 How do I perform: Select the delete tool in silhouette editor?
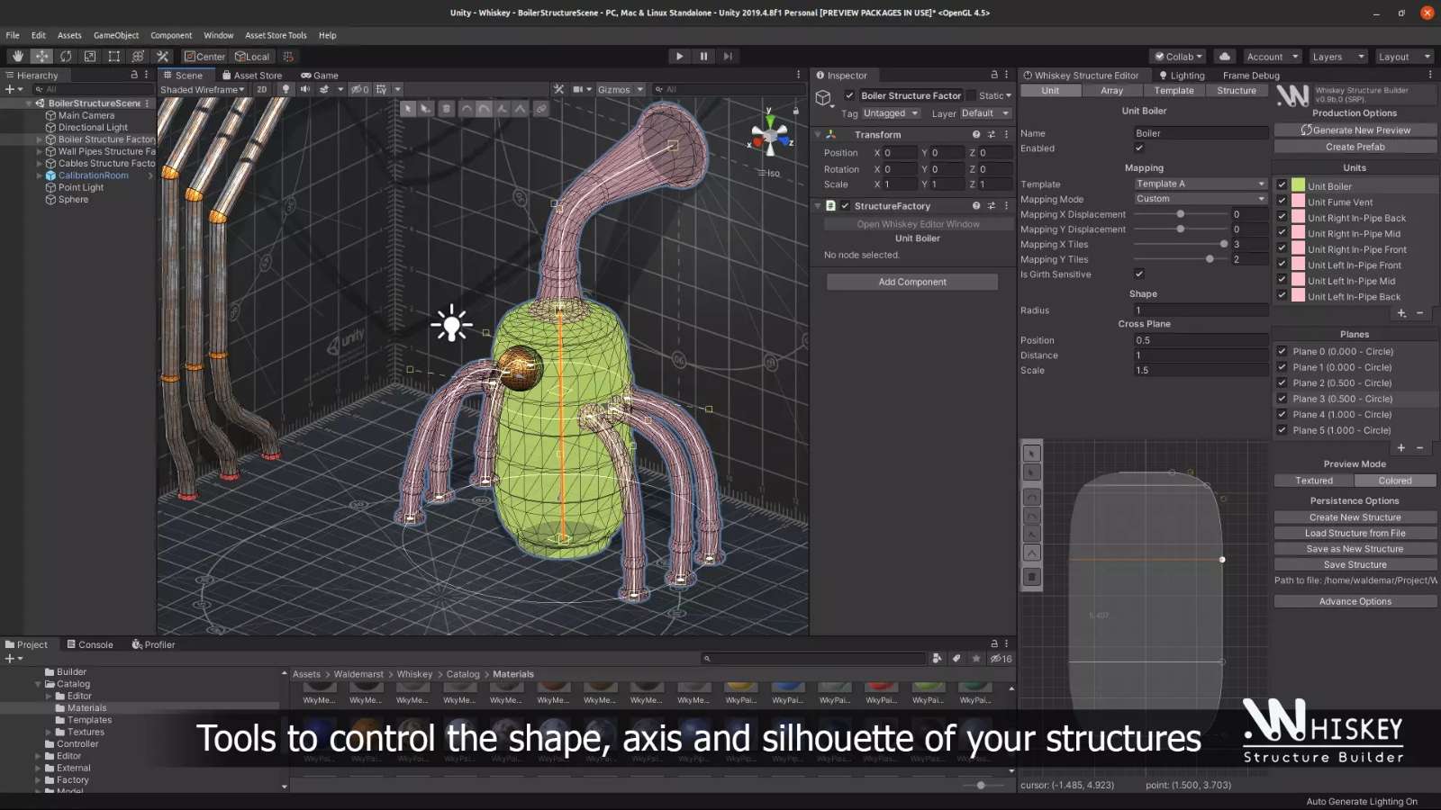[x=1032, y=577]
